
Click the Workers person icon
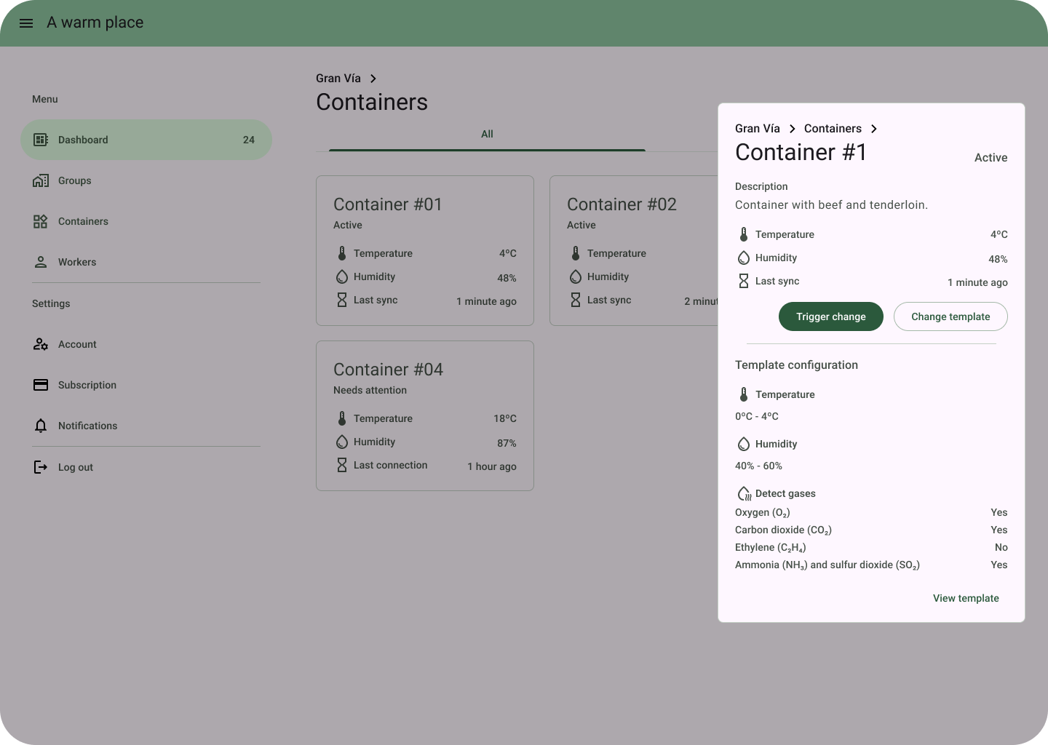pyautogui.click(x=41, y=262)
